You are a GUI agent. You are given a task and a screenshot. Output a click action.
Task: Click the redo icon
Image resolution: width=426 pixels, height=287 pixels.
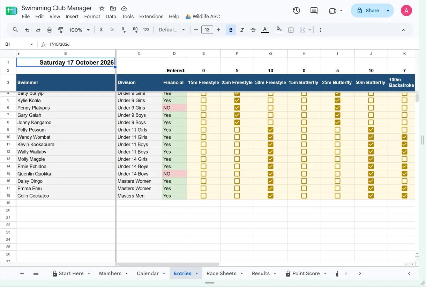(x=38, y=30)
